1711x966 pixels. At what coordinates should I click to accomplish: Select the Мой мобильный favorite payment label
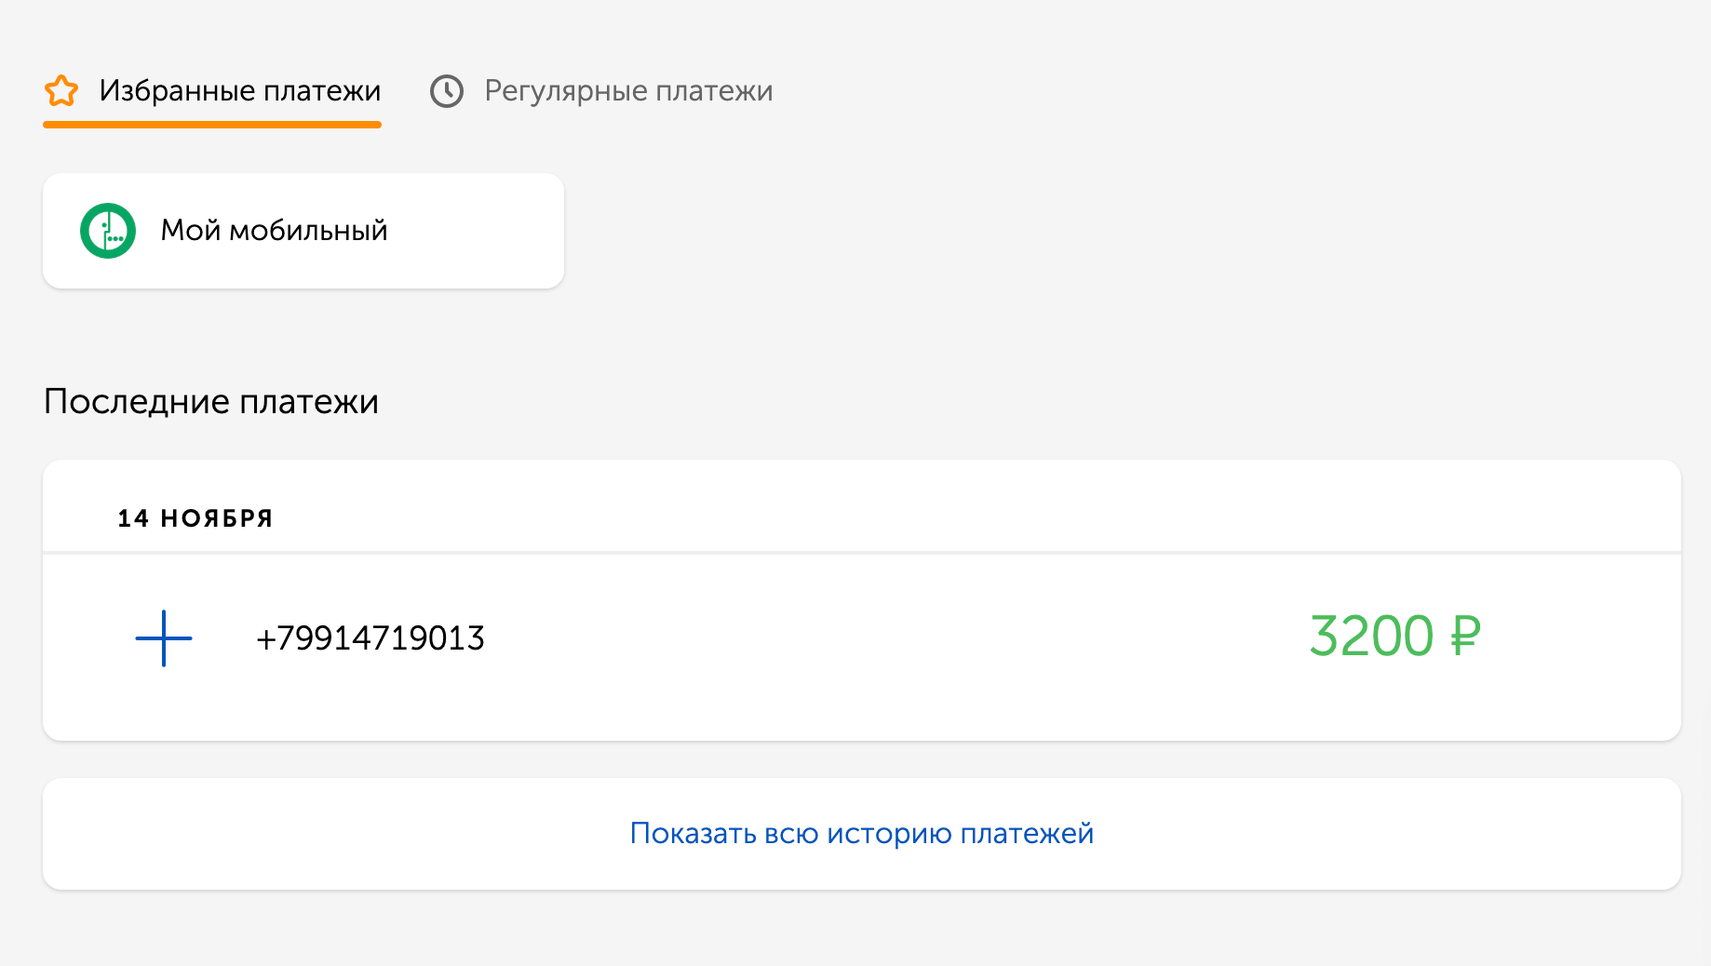tap(274, 231)
